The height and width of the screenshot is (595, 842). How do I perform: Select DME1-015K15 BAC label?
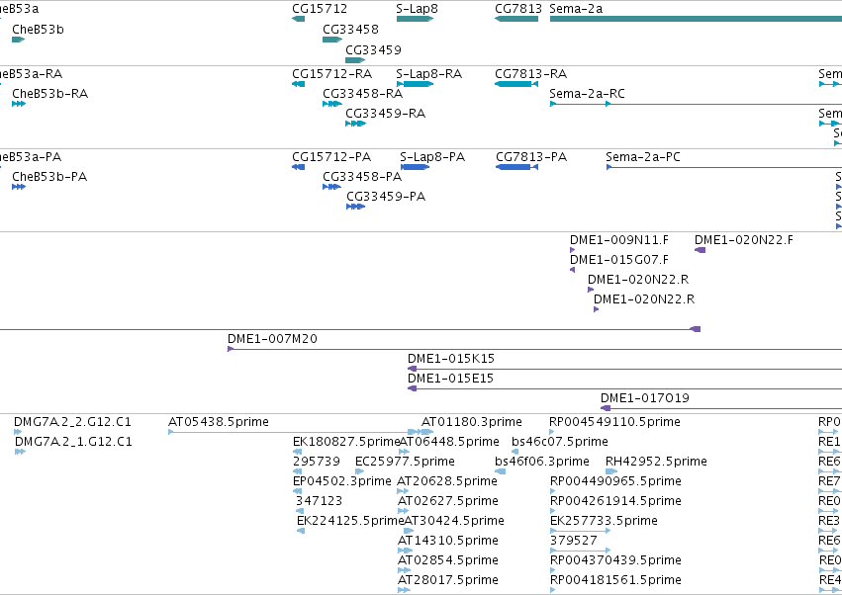[x=451, y=359]
